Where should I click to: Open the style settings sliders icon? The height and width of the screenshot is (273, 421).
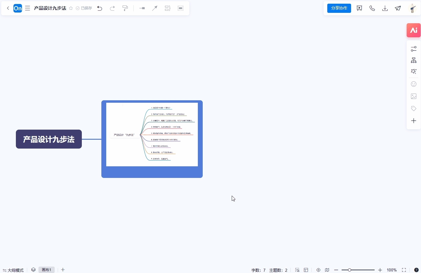coord(414,49)
